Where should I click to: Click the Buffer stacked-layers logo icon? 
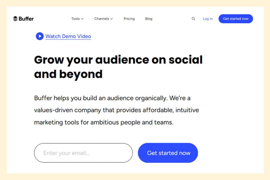pos(15,19)
